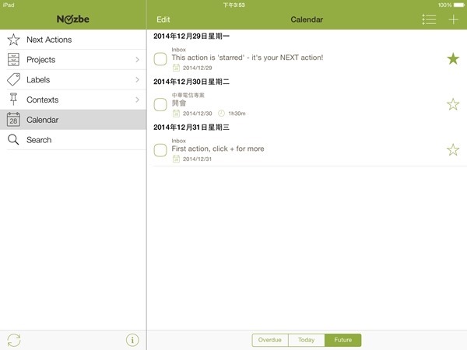Tap the battery indicator in status bar
Image resolution: width=467 pixels, height=350 pixels.
click(458, 5)
